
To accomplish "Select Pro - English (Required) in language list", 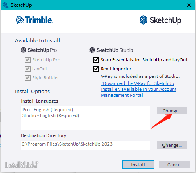I will click(47, 110).
